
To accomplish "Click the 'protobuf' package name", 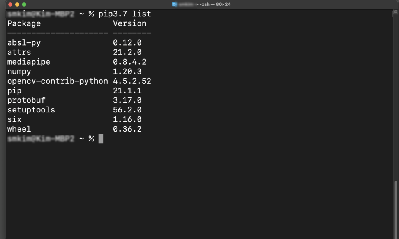I will [26, 100].
